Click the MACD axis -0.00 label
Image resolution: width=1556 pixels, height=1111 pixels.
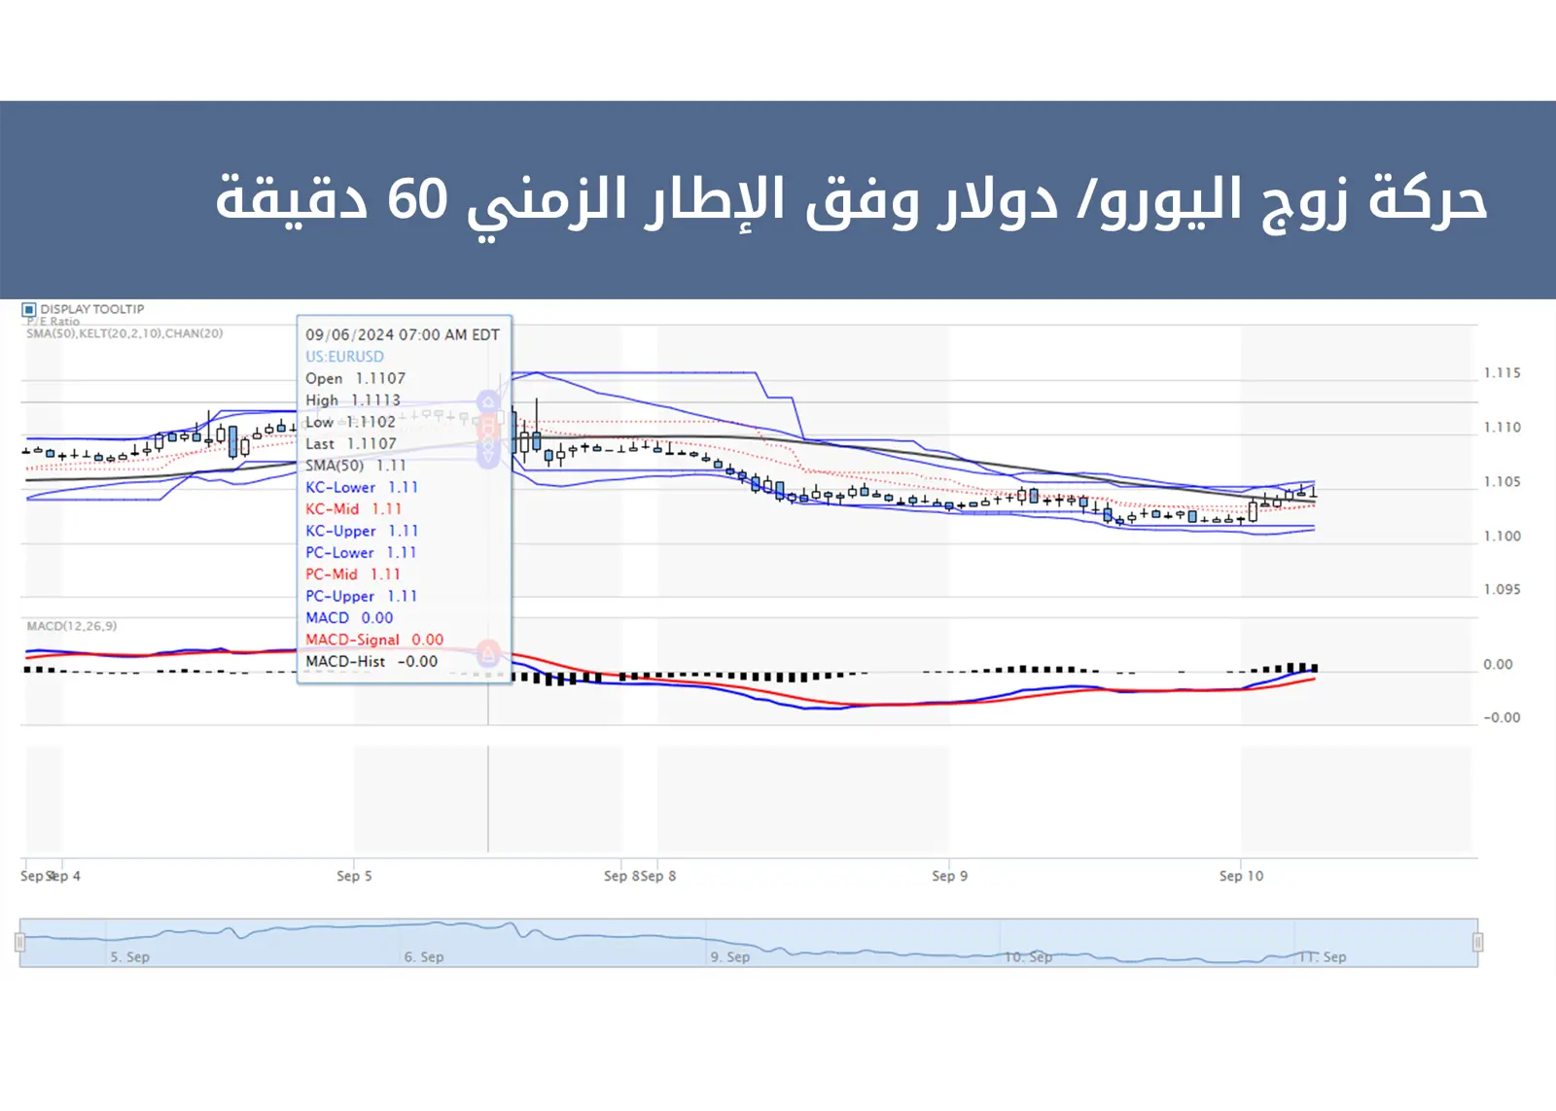pyautogui.click(x=1502, y=718)
